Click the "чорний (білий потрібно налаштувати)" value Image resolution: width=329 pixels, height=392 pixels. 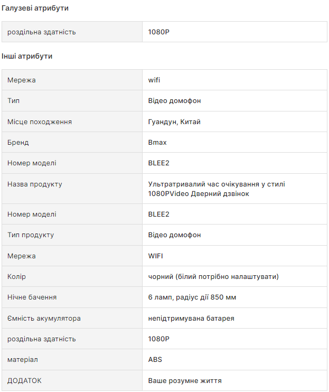point(213,277)
